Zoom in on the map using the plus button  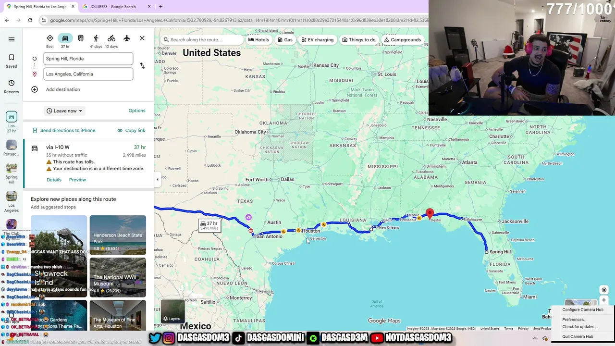[x=604, y=300]
